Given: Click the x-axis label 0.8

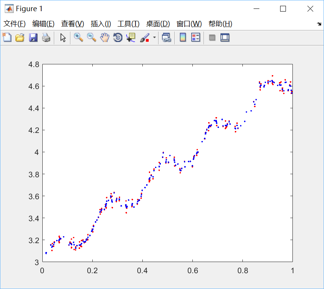Looking at the screenshot, I should 242,271.
